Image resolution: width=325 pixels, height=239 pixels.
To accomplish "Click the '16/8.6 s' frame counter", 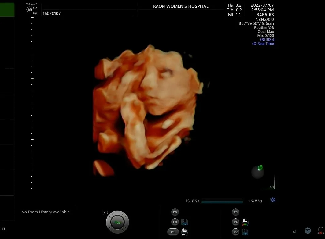I will (x=255, y=201).
